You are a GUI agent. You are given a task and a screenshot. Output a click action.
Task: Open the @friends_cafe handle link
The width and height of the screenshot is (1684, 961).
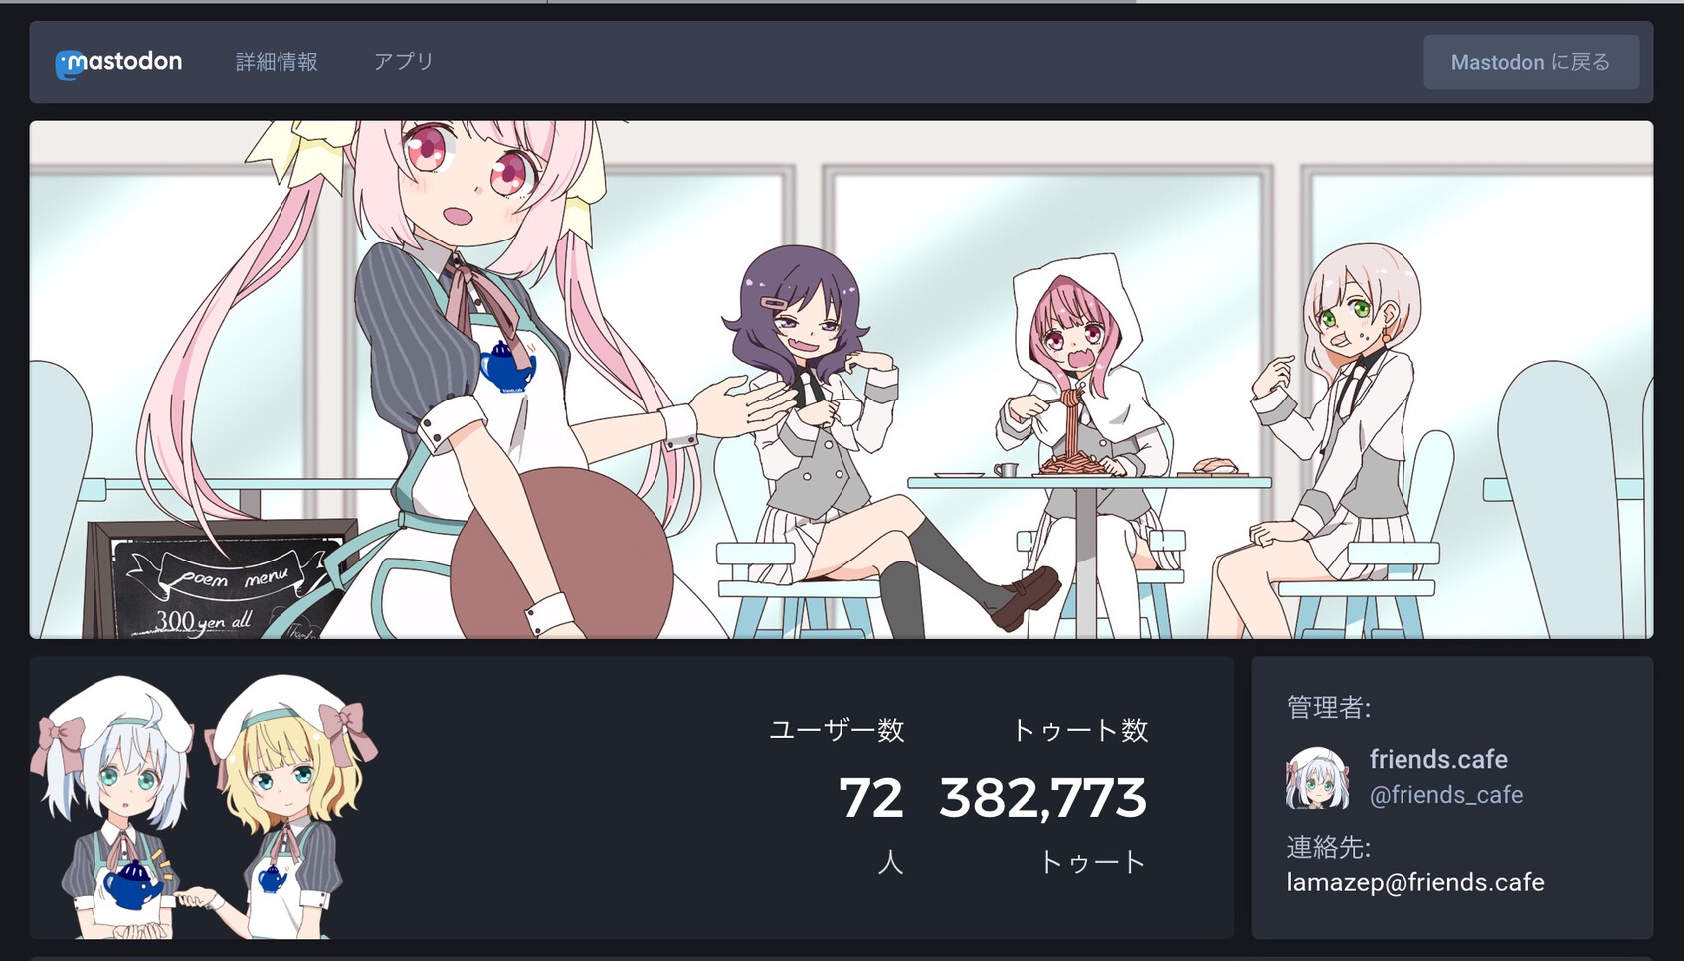[x=1446, y=795]
